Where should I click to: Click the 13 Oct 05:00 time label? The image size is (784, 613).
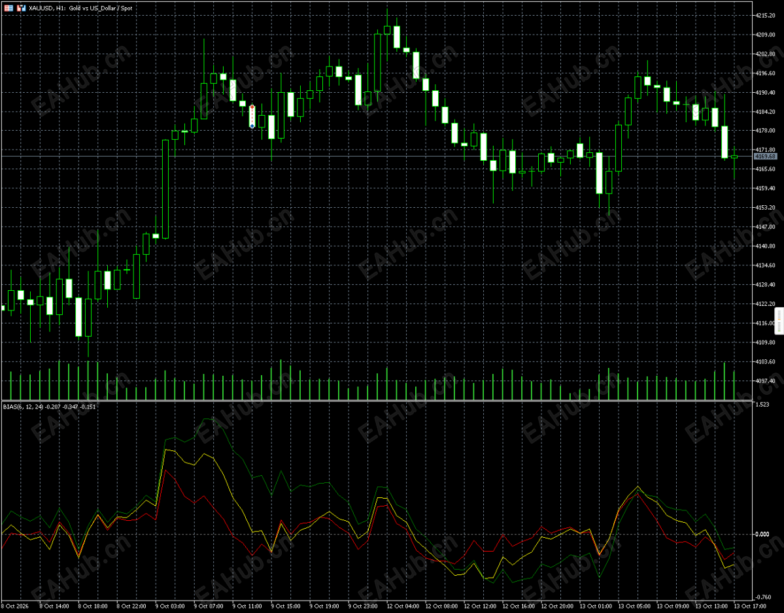click(634, 606)
